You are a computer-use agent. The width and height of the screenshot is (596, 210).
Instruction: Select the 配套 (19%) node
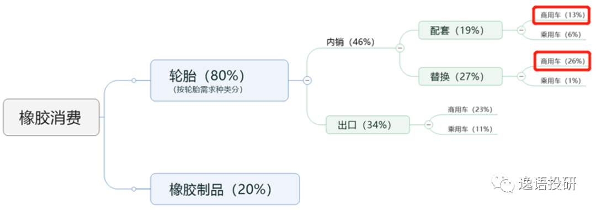coord(460,30)
